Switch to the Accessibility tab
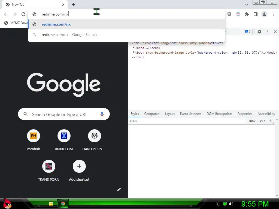The image size is (279, 209). click(x=266, y=114)
